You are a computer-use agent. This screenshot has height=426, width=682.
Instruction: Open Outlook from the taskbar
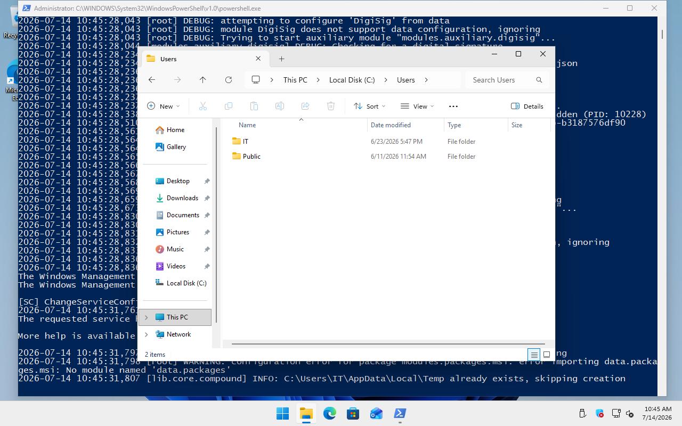376,413
